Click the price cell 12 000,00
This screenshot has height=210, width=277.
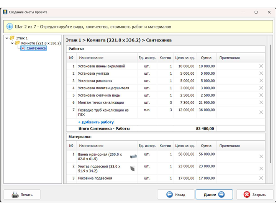pyautogui.click(x=185, y=112)
